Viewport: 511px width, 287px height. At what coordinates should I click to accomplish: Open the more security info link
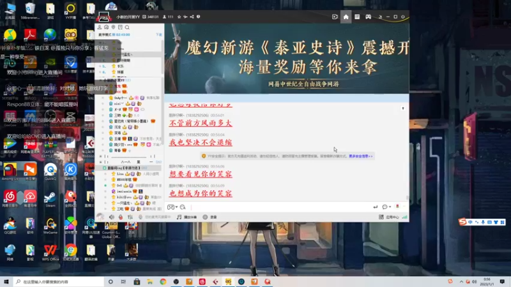pyautogui.click(x=361, y=156)
